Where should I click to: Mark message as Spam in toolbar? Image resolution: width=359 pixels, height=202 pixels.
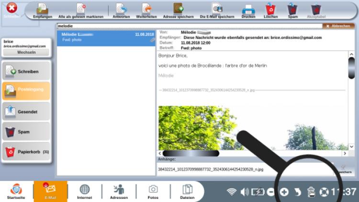[292, 11]
